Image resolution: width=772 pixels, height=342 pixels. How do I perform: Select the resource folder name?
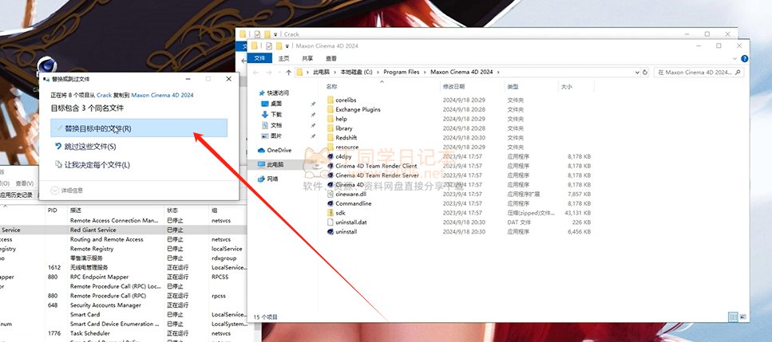(346, 147)
